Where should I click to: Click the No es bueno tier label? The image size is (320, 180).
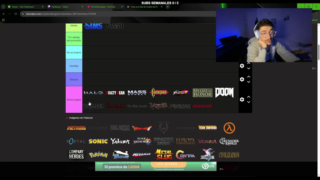tap(74, 52)
